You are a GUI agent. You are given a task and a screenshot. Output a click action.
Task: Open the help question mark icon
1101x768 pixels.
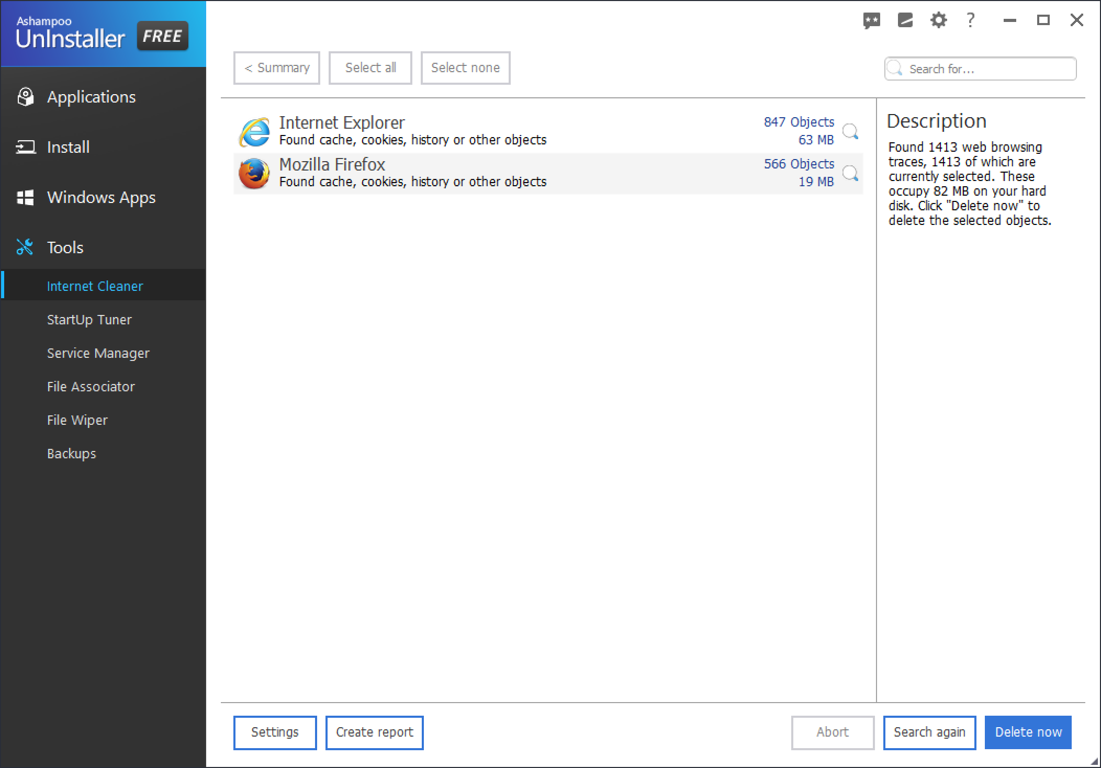[970, 20]
